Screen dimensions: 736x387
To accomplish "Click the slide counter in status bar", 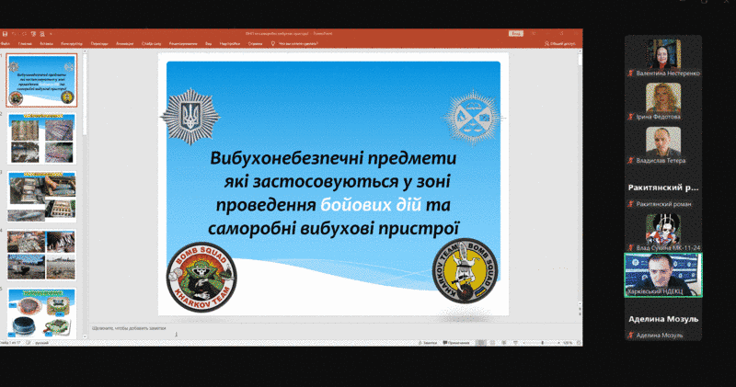I will [10, 343].
